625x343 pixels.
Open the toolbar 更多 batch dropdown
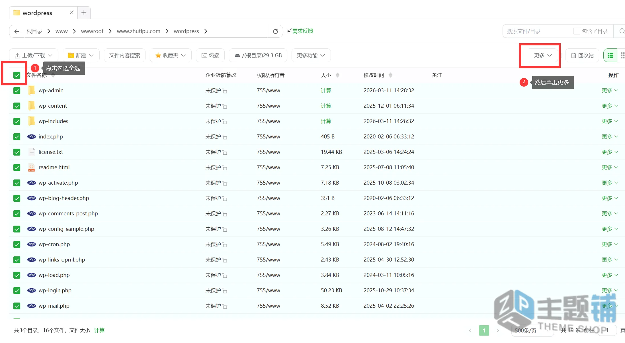click(543, 55)
